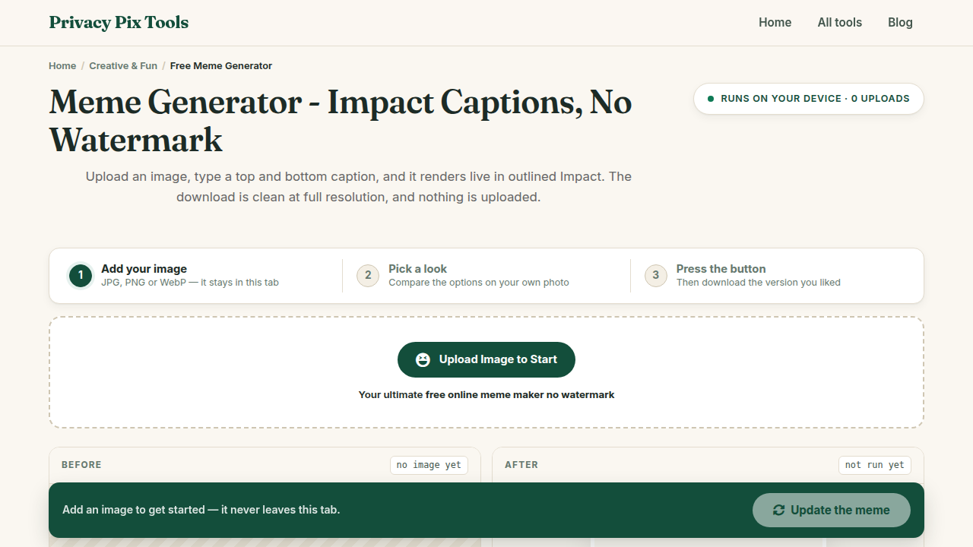Click the 'Press the button' step title
Image resolution: width=973 pixels, height=547 pixels.
coord(721,269)
